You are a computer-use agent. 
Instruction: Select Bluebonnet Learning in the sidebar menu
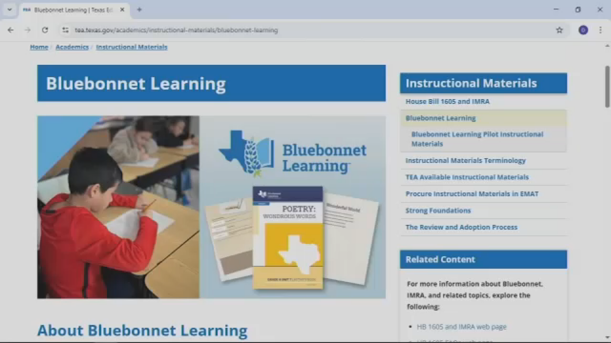(x=441, y=118)
